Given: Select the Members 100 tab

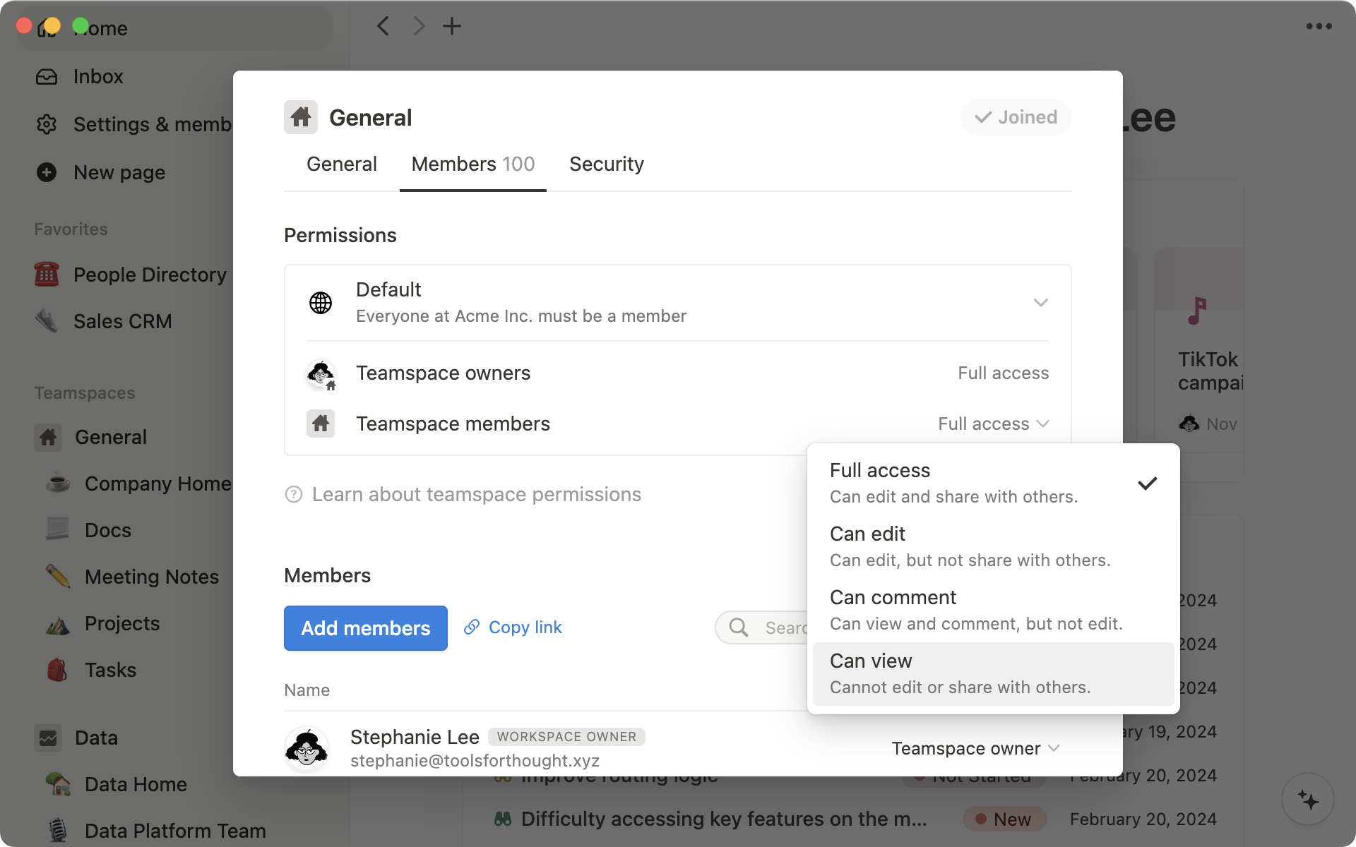Looking at the screenshot, I should click(x=473, y=164).
